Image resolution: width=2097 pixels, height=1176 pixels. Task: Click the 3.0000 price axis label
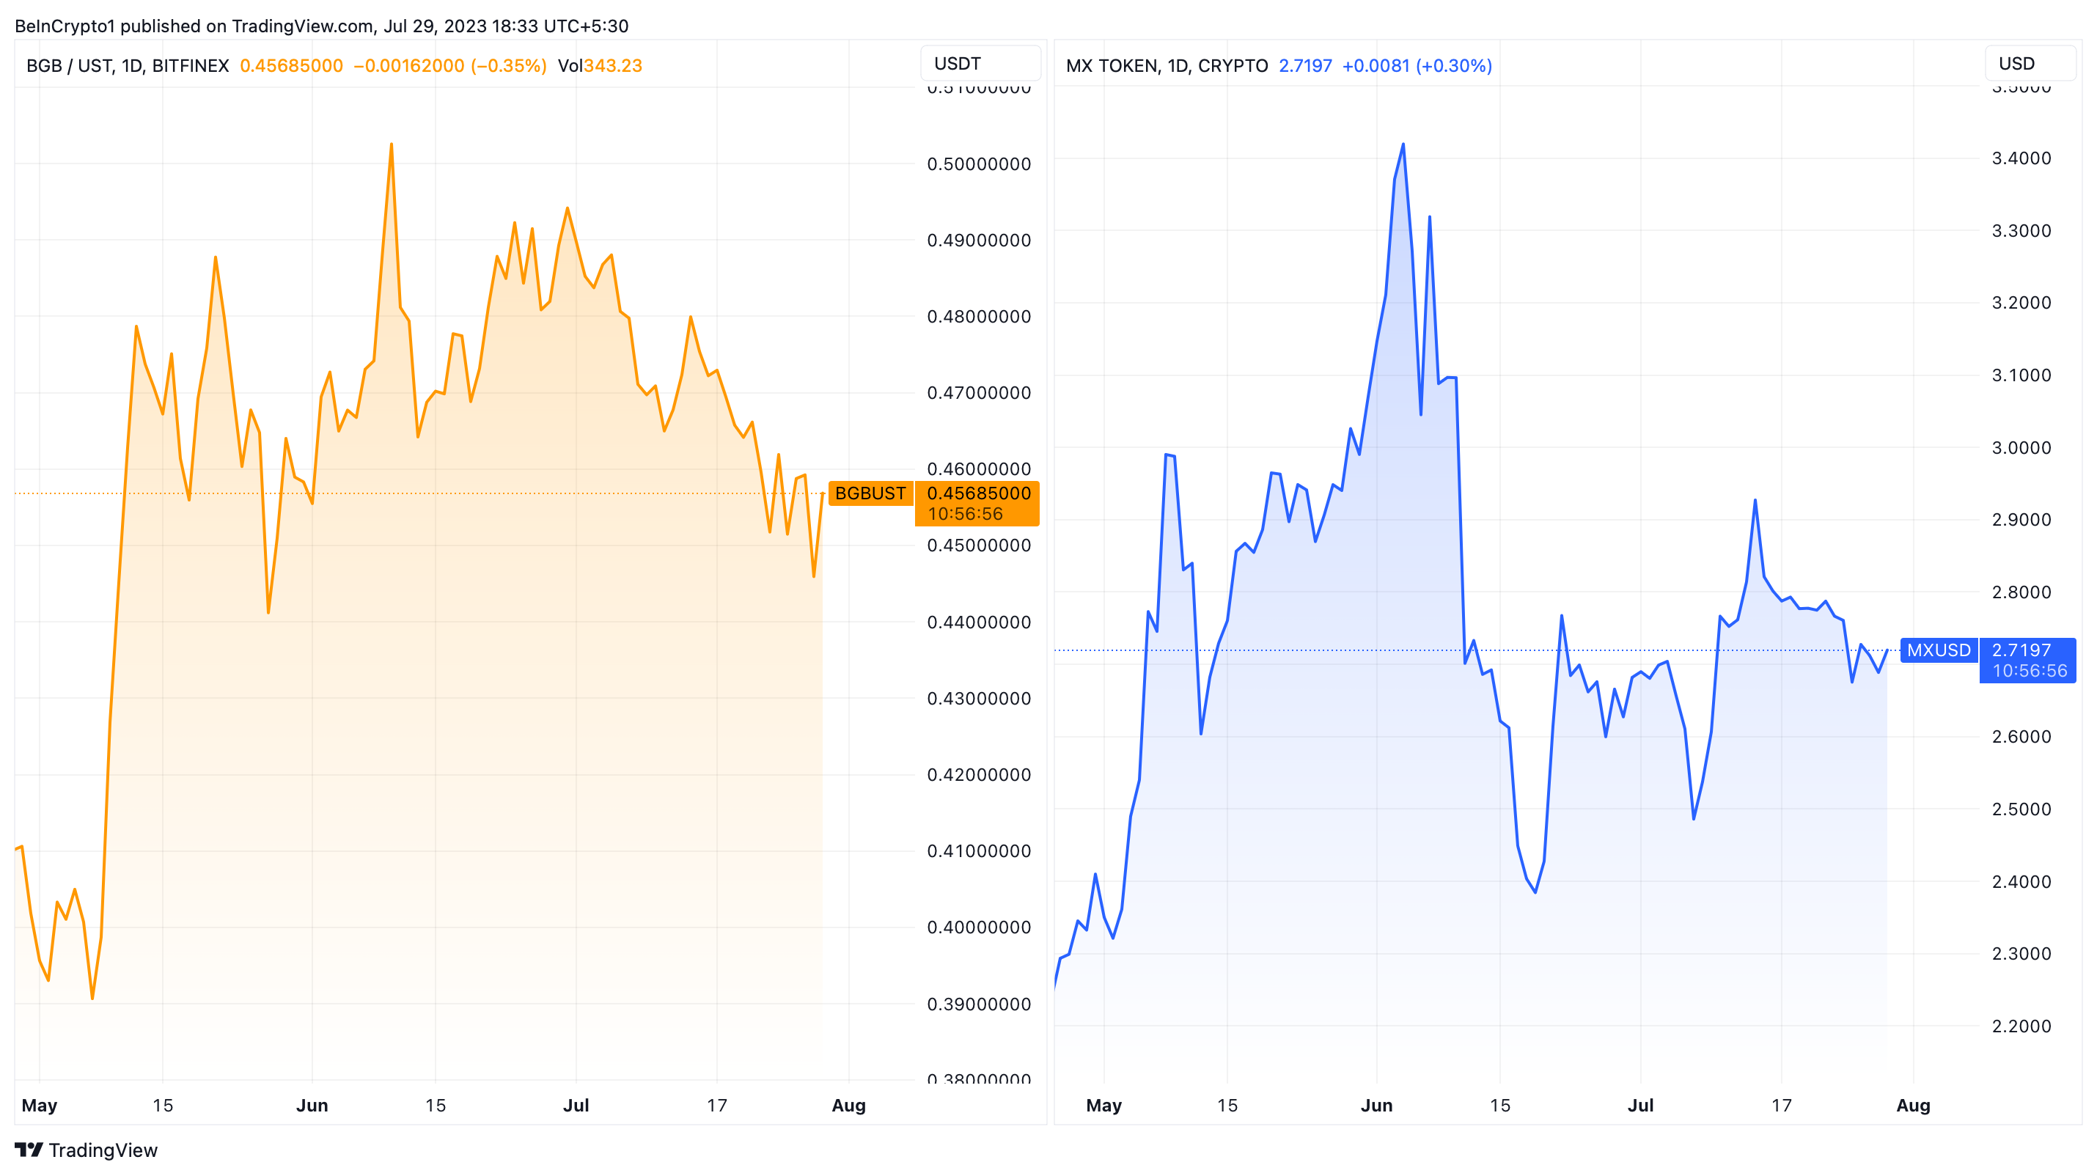coord(2021,448)
